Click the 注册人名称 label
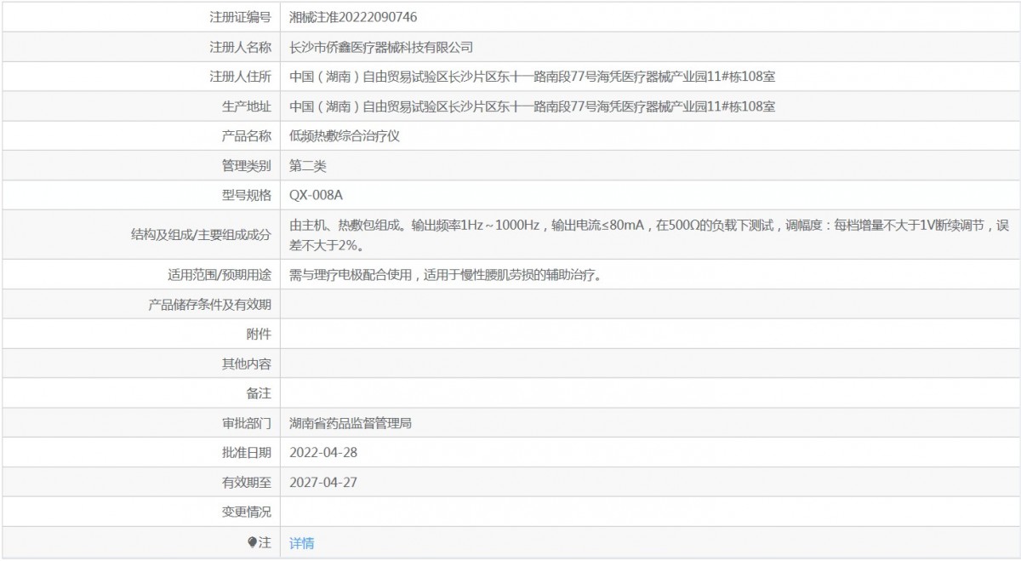 pos(241,47)
